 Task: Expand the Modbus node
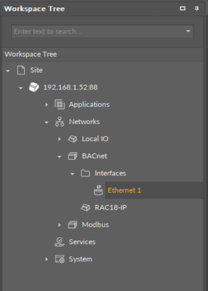(x=59, y=225)
